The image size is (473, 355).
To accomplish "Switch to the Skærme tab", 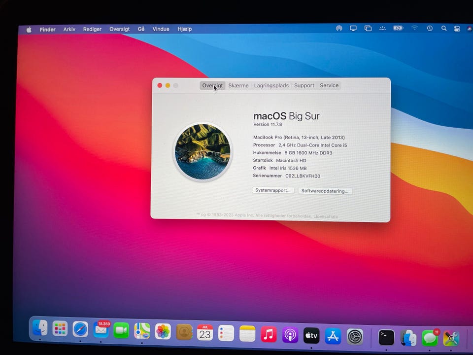I will click(238, 85).
